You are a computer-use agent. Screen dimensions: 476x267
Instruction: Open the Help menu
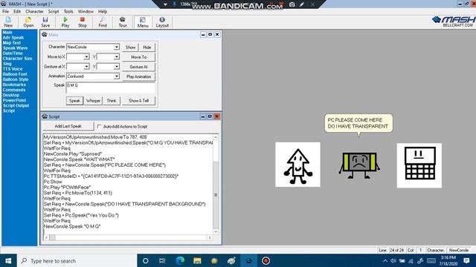[103, 12]
